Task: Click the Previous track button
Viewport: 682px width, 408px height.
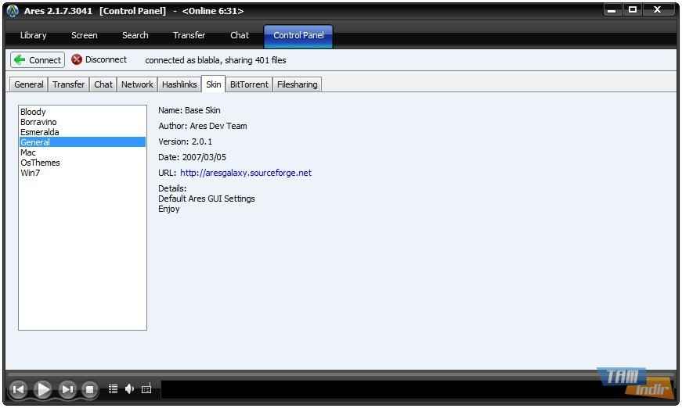Action: pyautogui.click(x=19, y=388)
